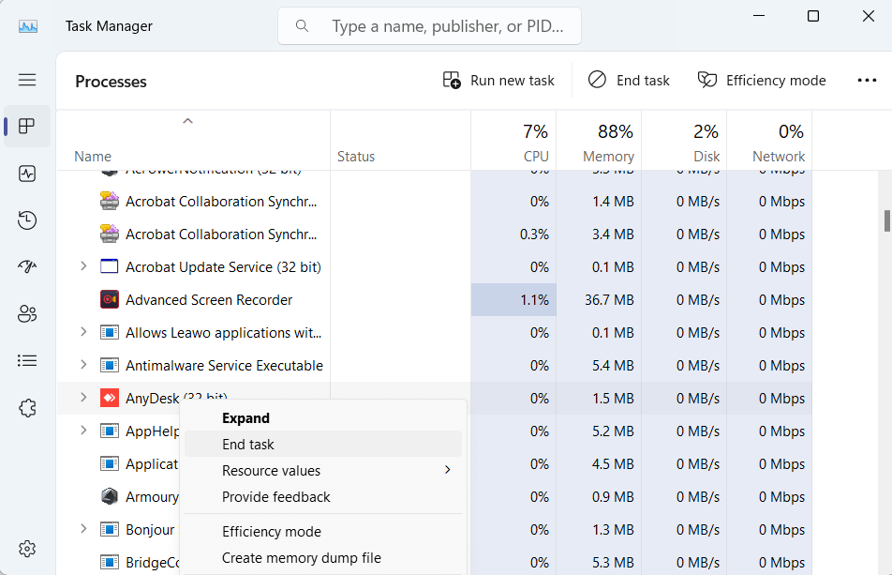Sort processes by the Name column
Image resolution: width=892 pixels, height=575 pixels.
(193, 141)
